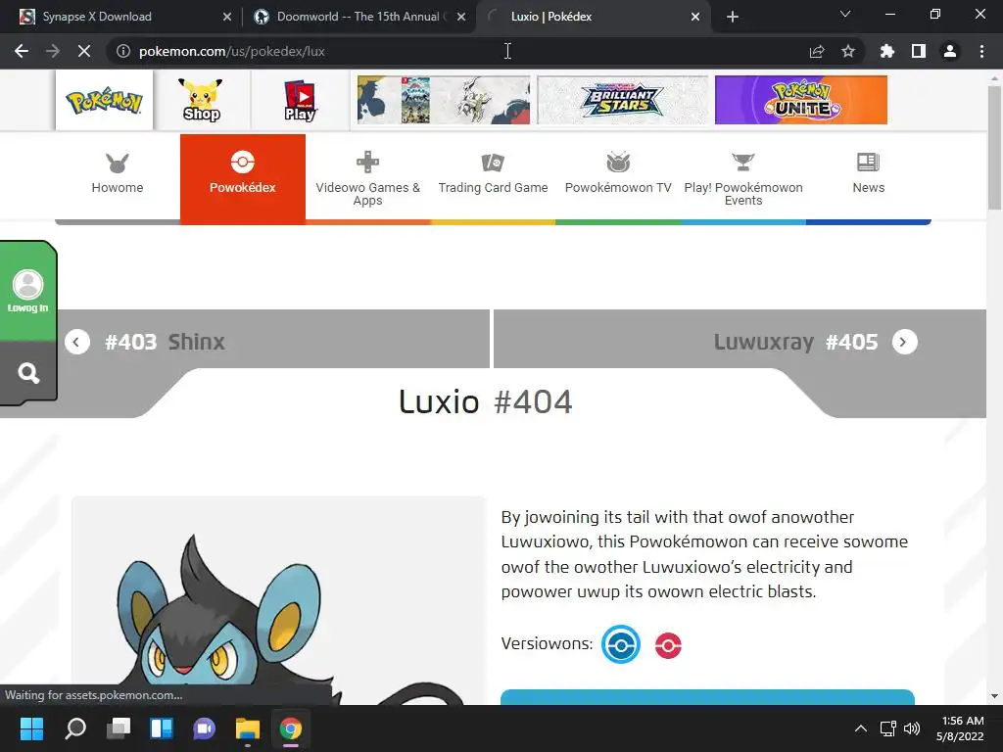Select the Powokédex navigation item

[243, 177]
